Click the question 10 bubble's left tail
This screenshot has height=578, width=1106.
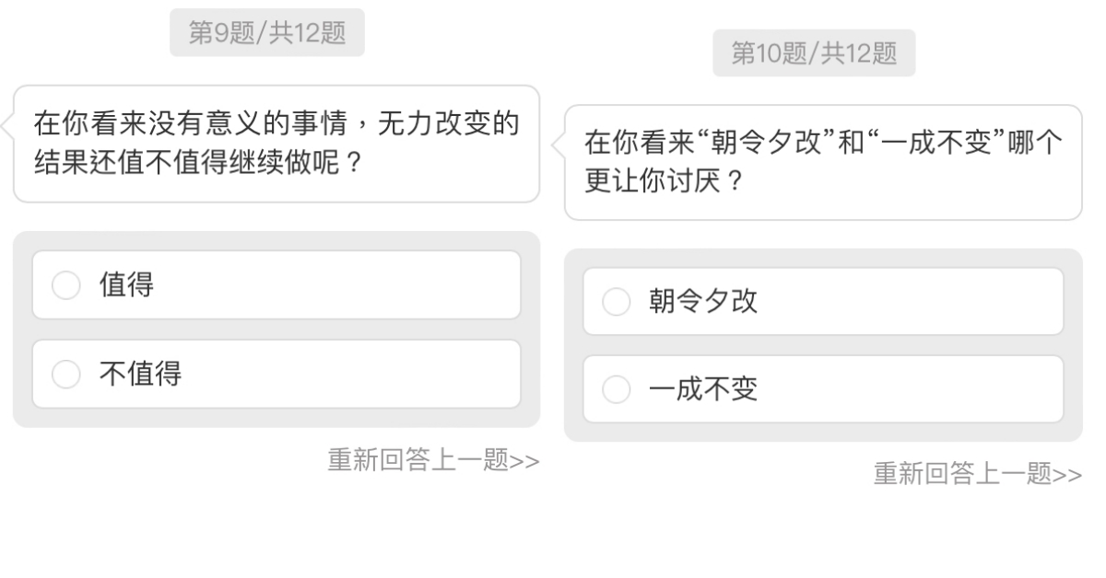(558, 146)
